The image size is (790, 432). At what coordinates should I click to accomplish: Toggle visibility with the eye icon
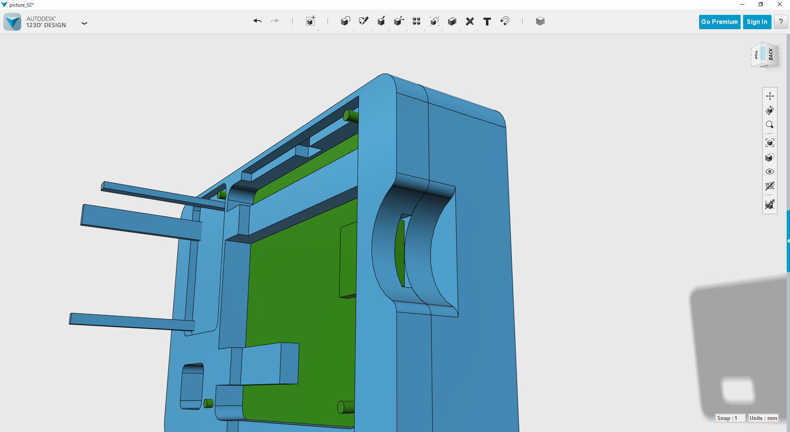(x=770, y=172)
